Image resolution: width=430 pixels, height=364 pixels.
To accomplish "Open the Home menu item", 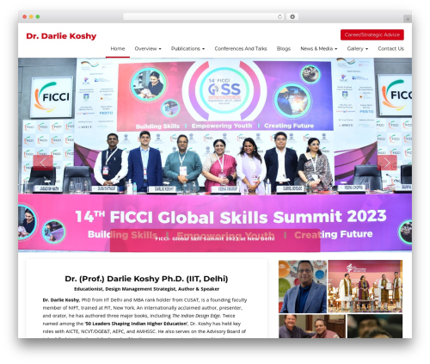I will pyautogui.click(x=118, y=49).
